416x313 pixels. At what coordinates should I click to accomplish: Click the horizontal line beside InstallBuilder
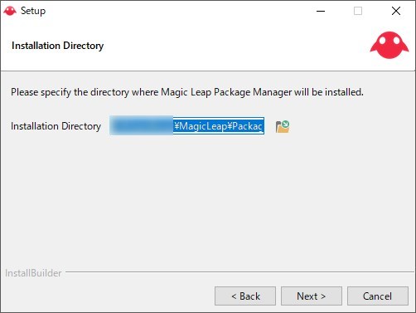pos(239,272)
